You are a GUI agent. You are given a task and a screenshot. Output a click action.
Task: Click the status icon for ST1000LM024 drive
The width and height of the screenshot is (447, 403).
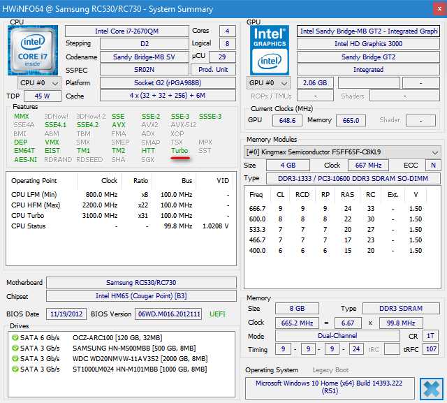pyautogui.click(x=15, y=369)
